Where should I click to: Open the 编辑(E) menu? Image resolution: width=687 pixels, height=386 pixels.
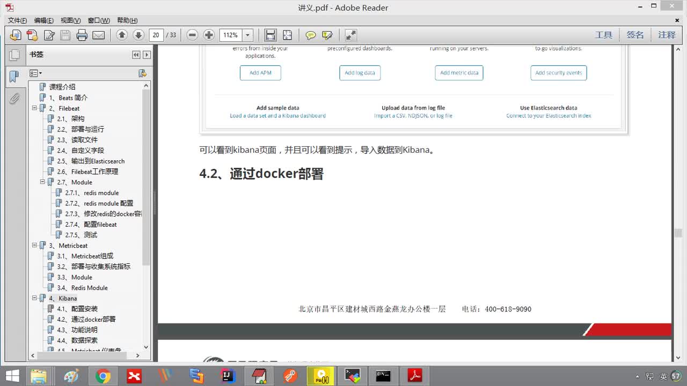point(43,20)
